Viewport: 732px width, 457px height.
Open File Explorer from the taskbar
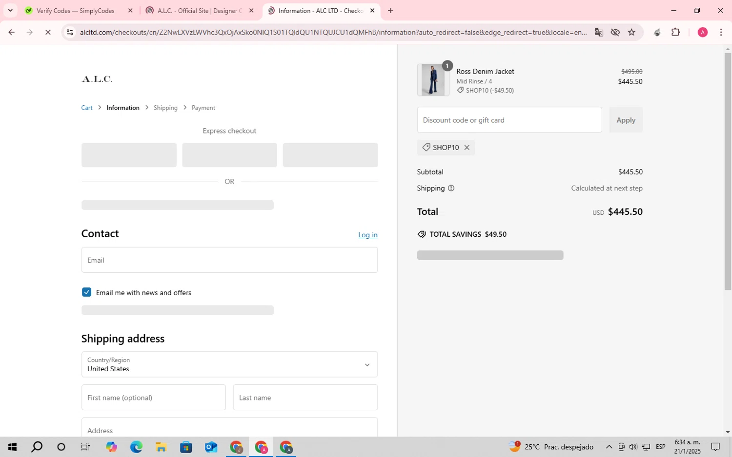coord(161,447)
